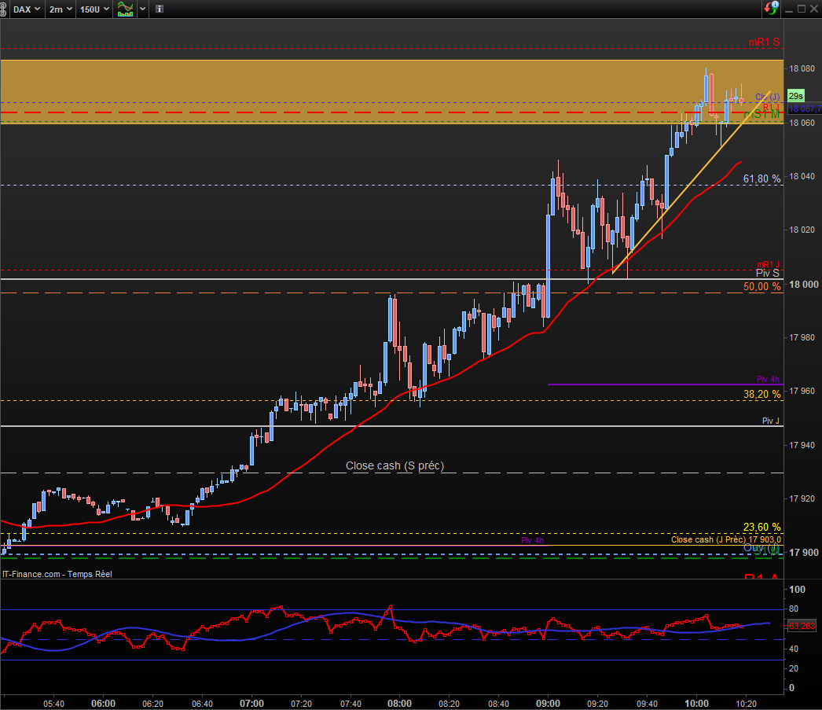Click the IT-Finance.com Temps Réel text
The width and height of the screenshot is (822, 710).
coord(57,574)
